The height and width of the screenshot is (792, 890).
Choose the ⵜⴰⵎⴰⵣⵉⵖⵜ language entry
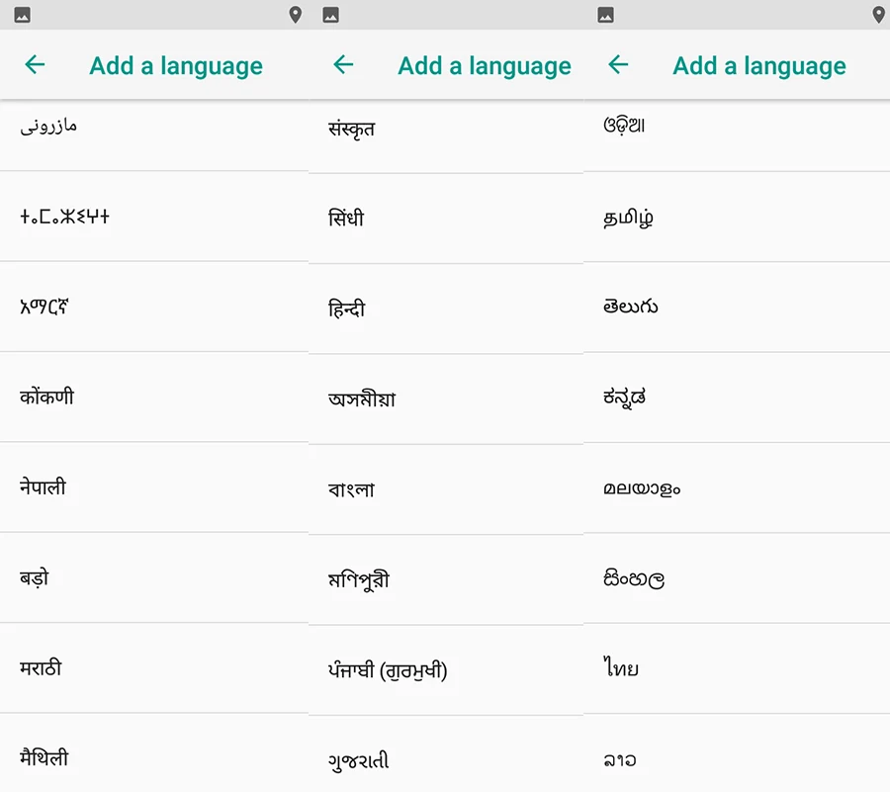tap(154, 217)
